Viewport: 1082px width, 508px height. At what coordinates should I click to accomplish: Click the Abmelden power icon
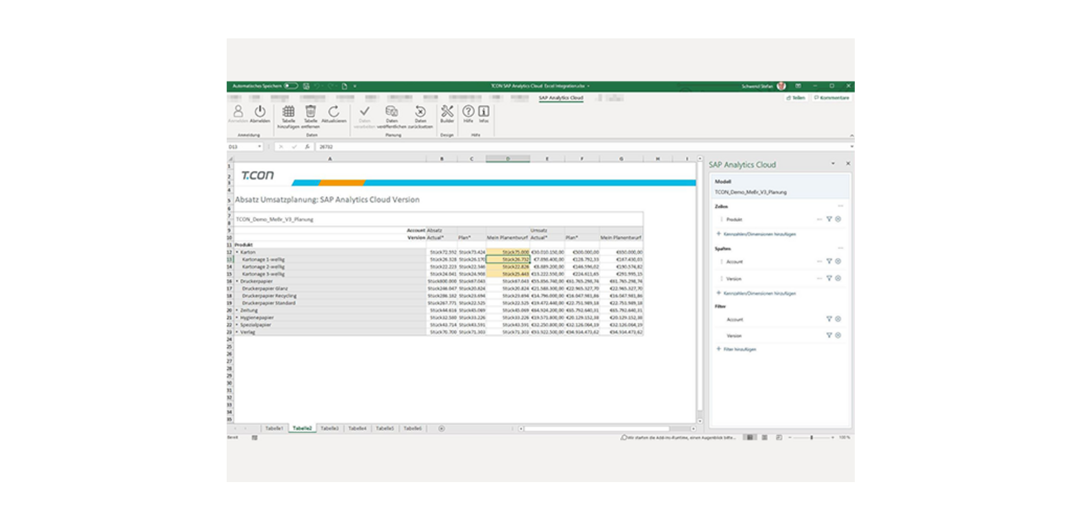coord(260,111)
